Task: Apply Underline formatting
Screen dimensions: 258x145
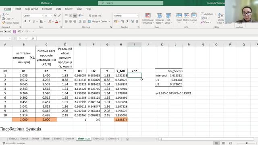Action: (x=34, y=21)
